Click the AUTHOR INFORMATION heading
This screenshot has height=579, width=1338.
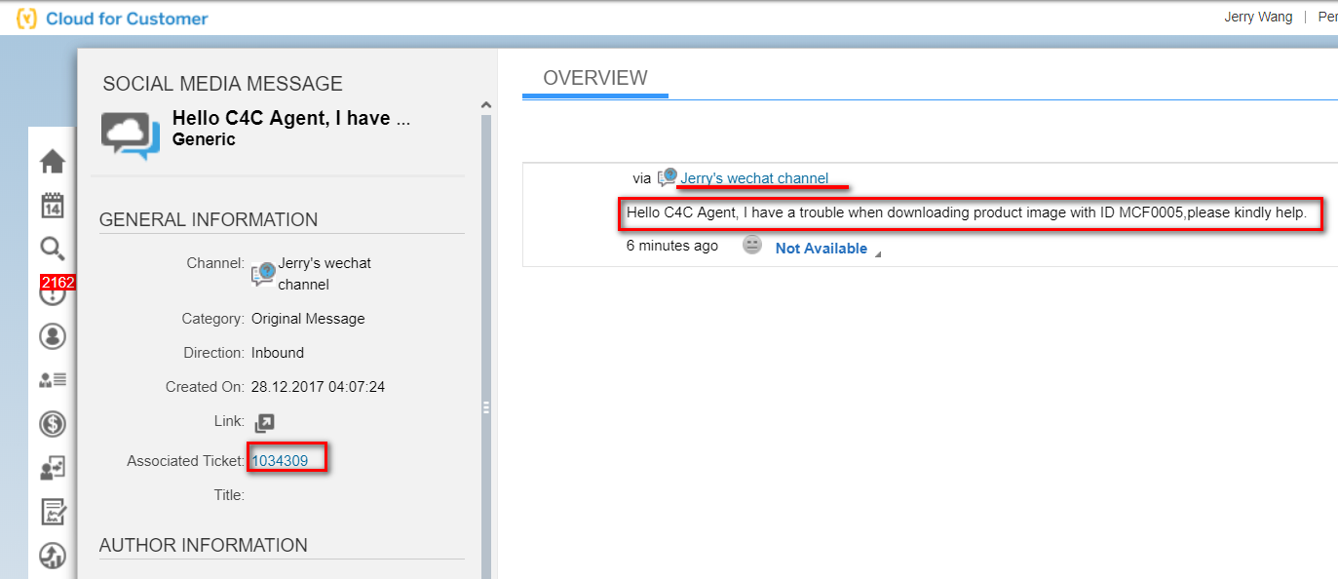tap(204, 545)
